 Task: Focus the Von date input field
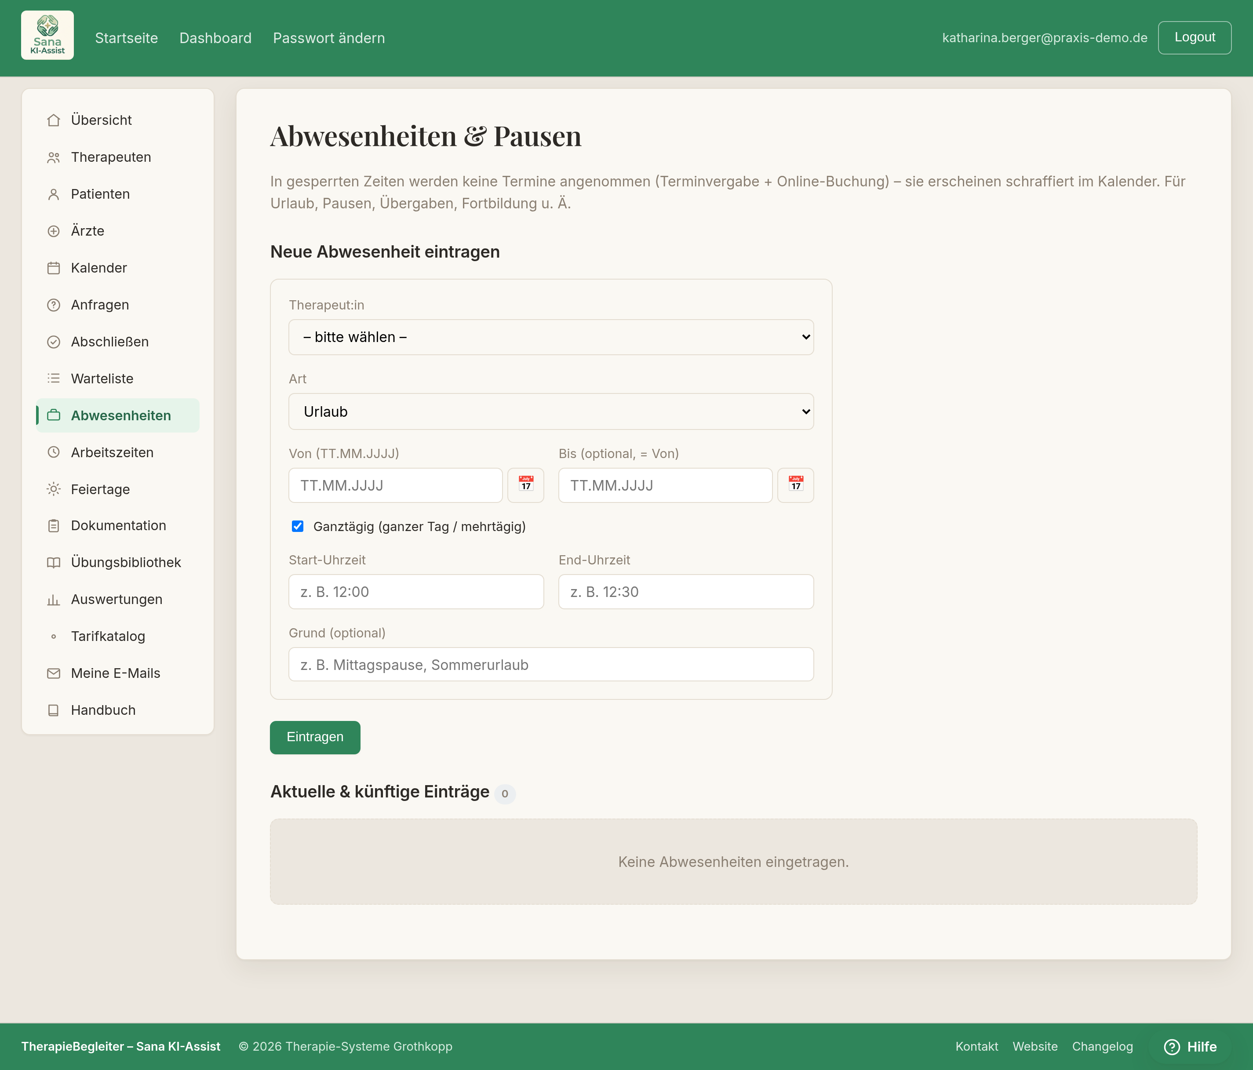point(396,485)
